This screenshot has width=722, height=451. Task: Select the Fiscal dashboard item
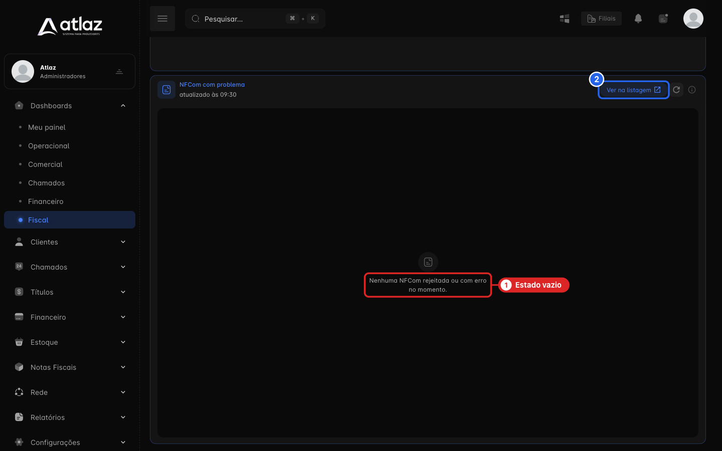click(70, 220)
